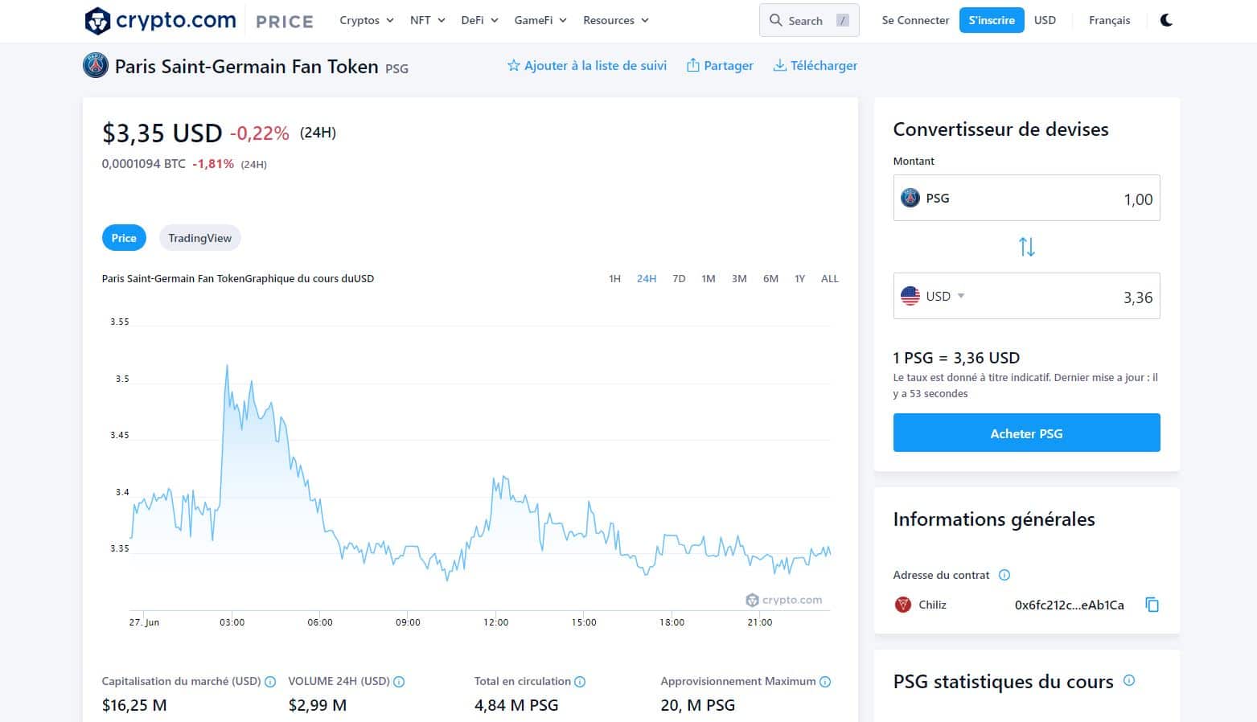Select 1M chart timeframe

tap(709, 279)
